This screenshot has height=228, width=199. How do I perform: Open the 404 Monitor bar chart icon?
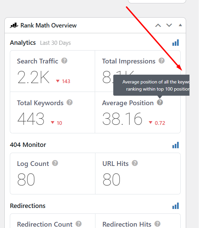tap(176, 145)
